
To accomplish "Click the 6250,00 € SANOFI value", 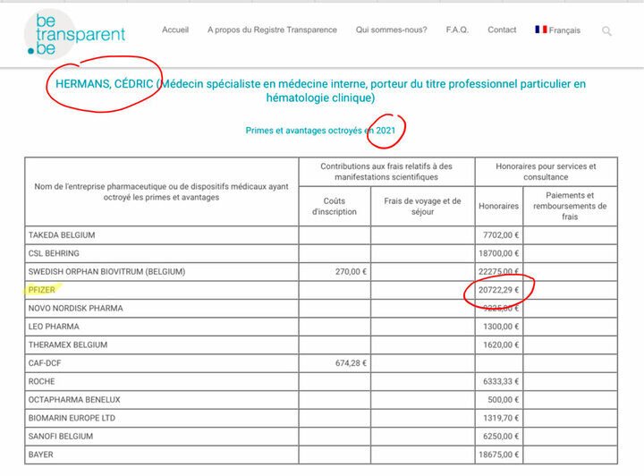I will (501, 436).
